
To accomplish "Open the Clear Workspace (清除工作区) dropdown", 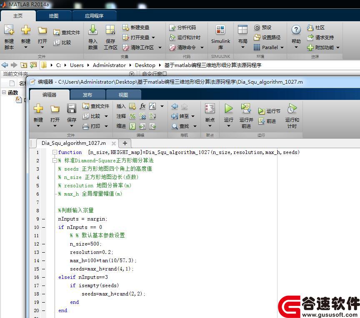I will [x=160, y=48].
